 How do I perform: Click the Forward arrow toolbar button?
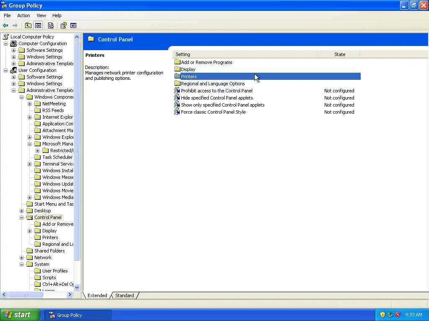pyautogui.click(x=15, y=25)
